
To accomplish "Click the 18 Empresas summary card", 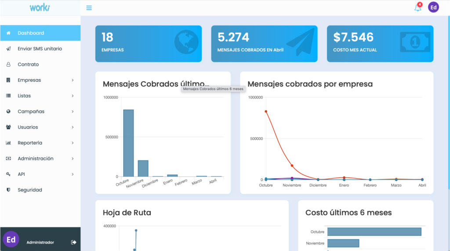I will click(x=149, y=44).
